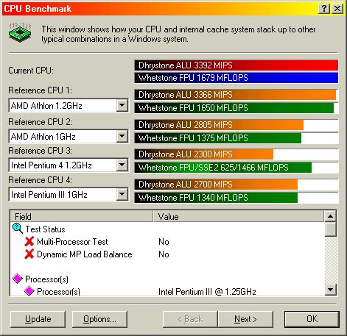Screen dimensions: 347x336
Task: Click the CPU Benchmark title bar text
Action: point(38,9)
